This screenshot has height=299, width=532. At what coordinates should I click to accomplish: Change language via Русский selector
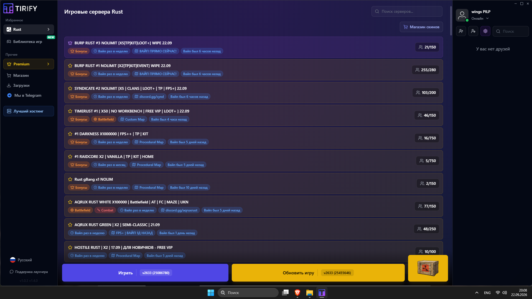21,260
